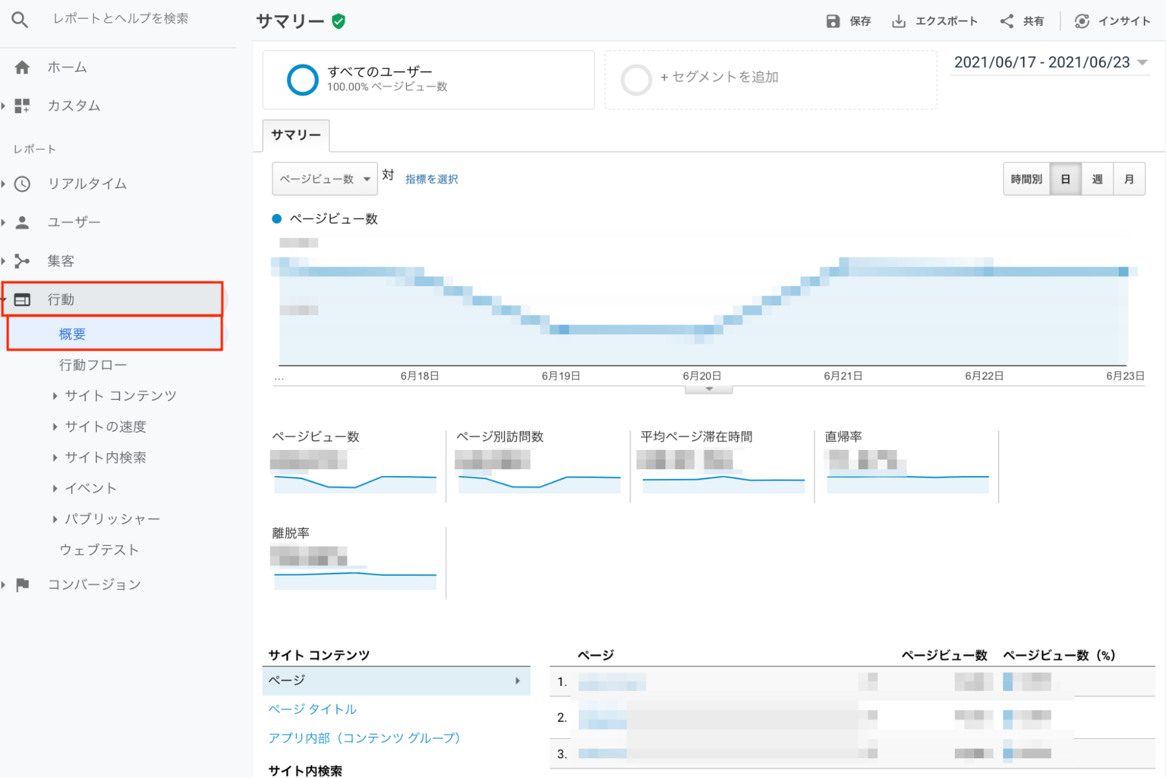Click 保存 button
The height and width of the screenshot is (778, 1166).
pyautogui.click(x=849, y=22)
